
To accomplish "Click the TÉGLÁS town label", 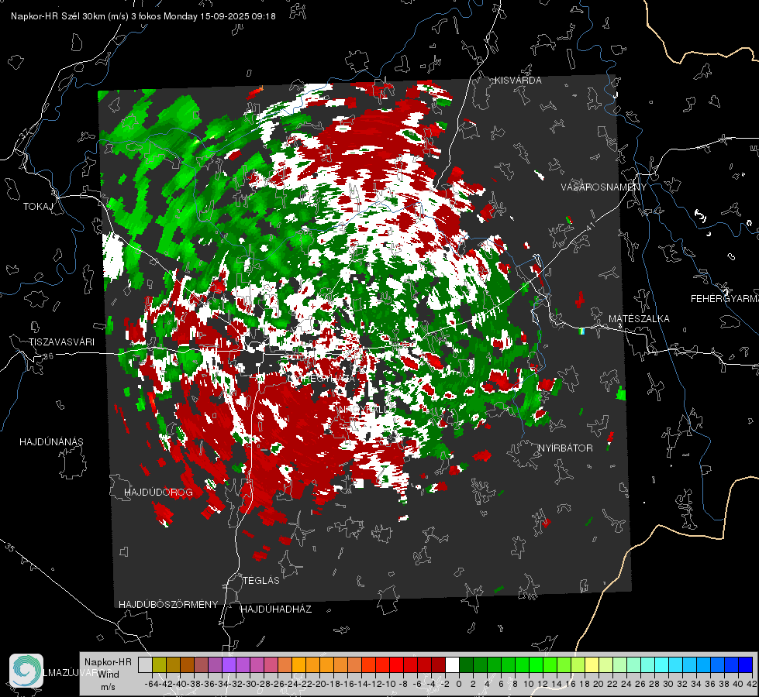I will (261, 580).
